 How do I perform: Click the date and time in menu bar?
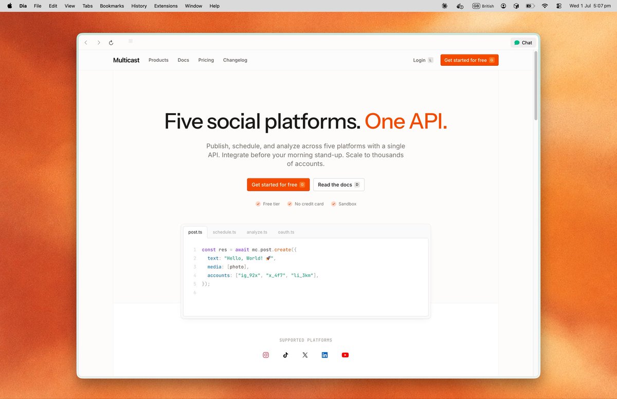click(x=590, y=6)
